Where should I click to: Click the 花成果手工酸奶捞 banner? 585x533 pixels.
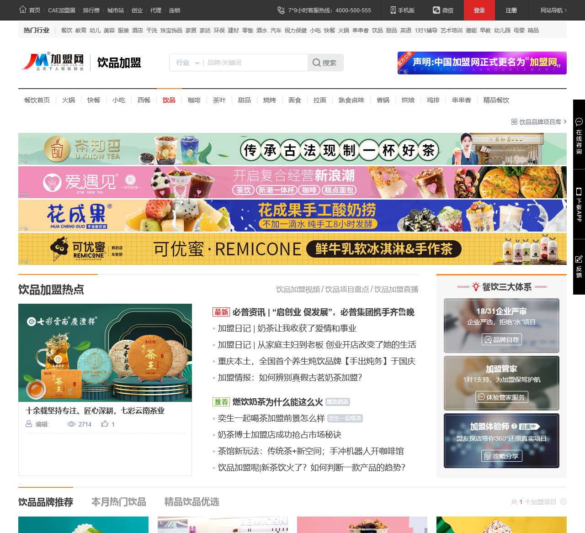pyautogui.click(x=292, y=216)
